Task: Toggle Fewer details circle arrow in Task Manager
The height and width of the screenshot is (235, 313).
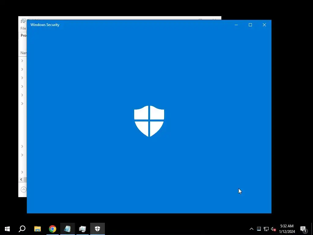Action: (24, 189)
